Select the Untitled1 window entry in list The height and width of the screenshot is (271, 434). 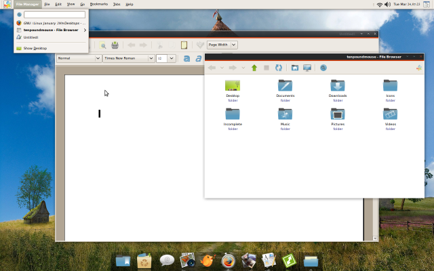(x=52, y=37)
